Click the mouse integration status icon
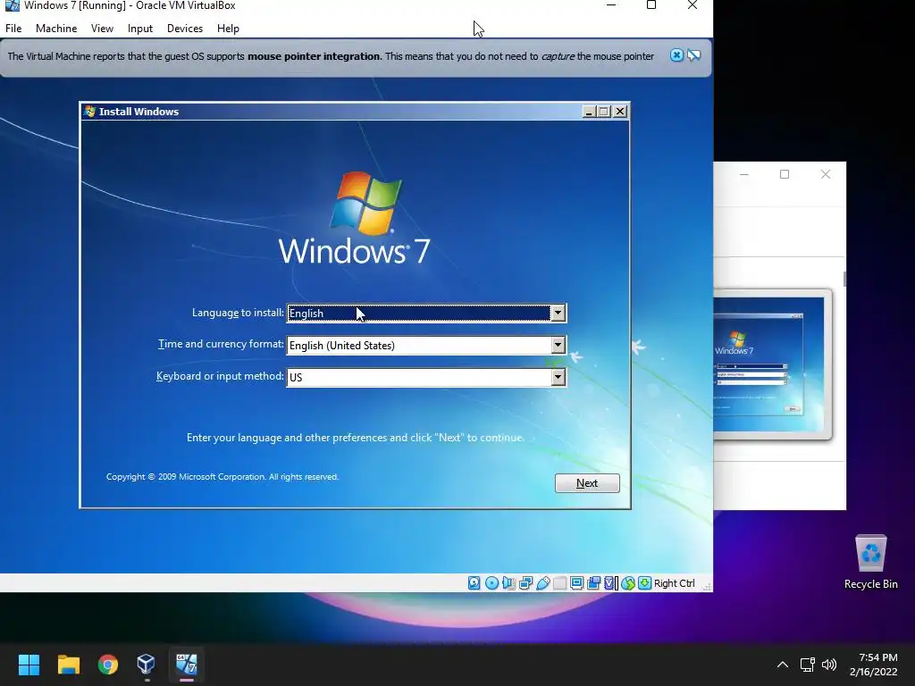 tap(628, 582)
